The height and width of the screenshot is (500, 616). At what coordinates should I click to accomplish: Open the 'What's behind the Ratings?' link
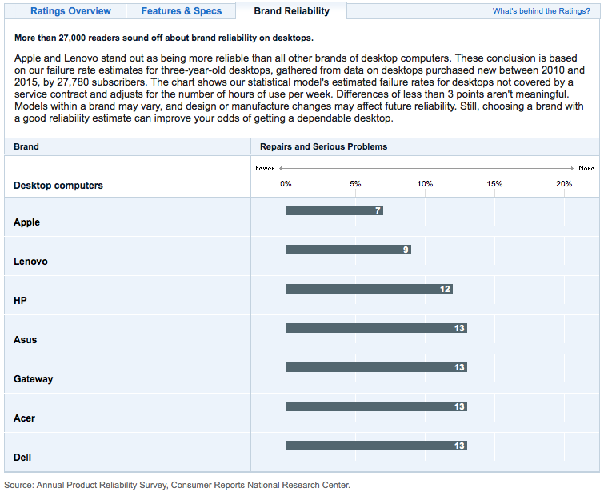[x=541, y=11]
